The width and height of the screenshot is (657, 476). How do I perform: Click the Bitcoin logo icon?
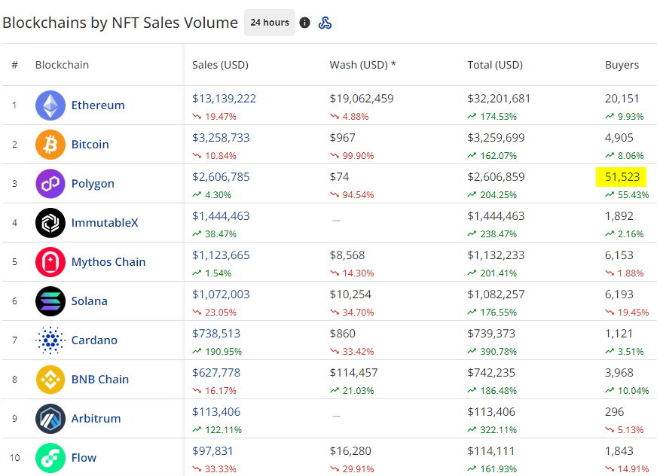click(x=50, y=145)
